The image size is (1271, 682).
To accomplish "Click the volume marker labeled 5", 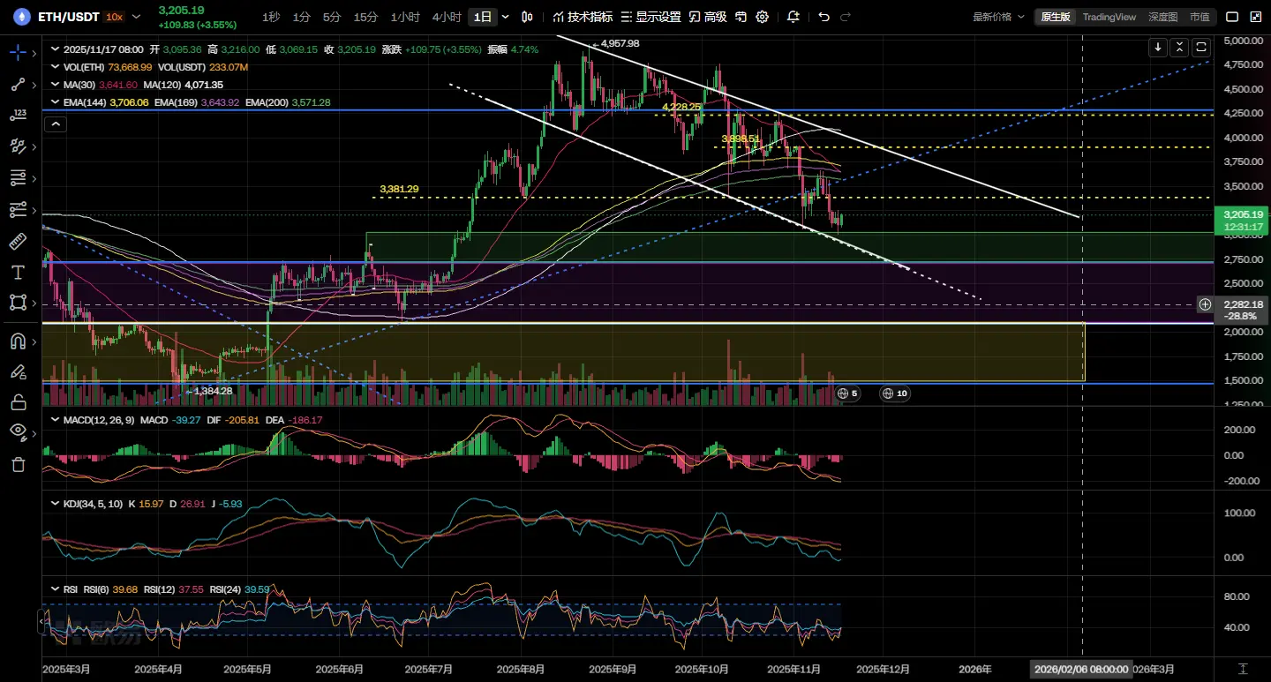I will (x=847, y=393).
